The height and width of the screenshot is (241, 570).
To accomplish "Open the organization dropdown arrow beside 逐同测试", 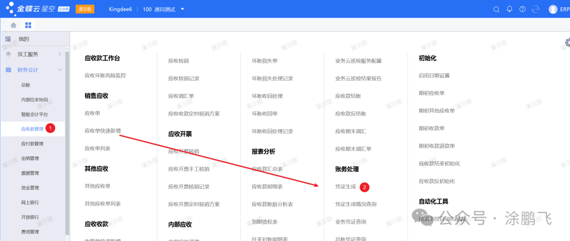I will tap(183, 9).
